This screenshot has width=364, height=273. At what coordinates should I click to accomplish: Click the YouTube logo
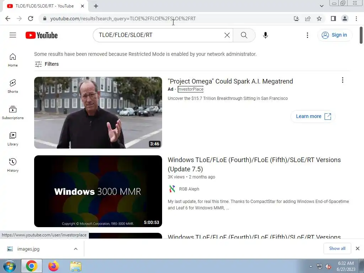(42, 35)
